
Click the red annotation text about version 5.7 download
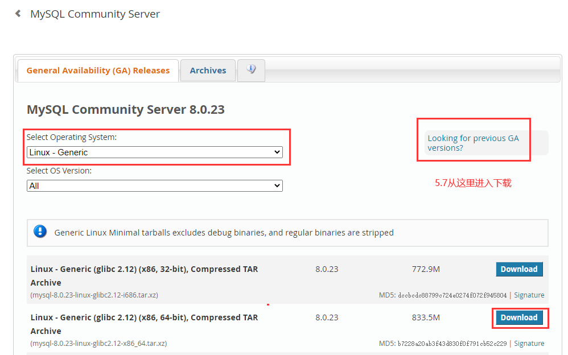point(473,183)
